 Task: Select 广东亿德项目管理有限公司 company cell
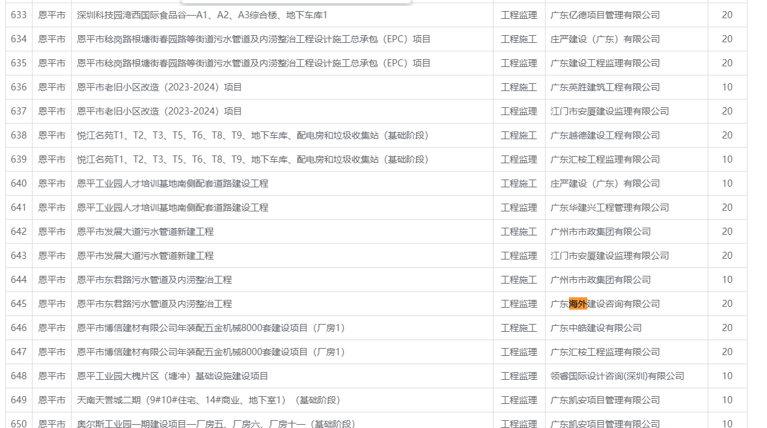click(605, 15)
